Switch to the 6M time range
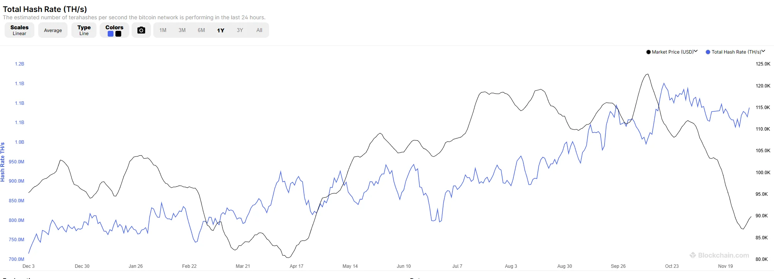Screen dimensions: 774x279 click(202, 30)
